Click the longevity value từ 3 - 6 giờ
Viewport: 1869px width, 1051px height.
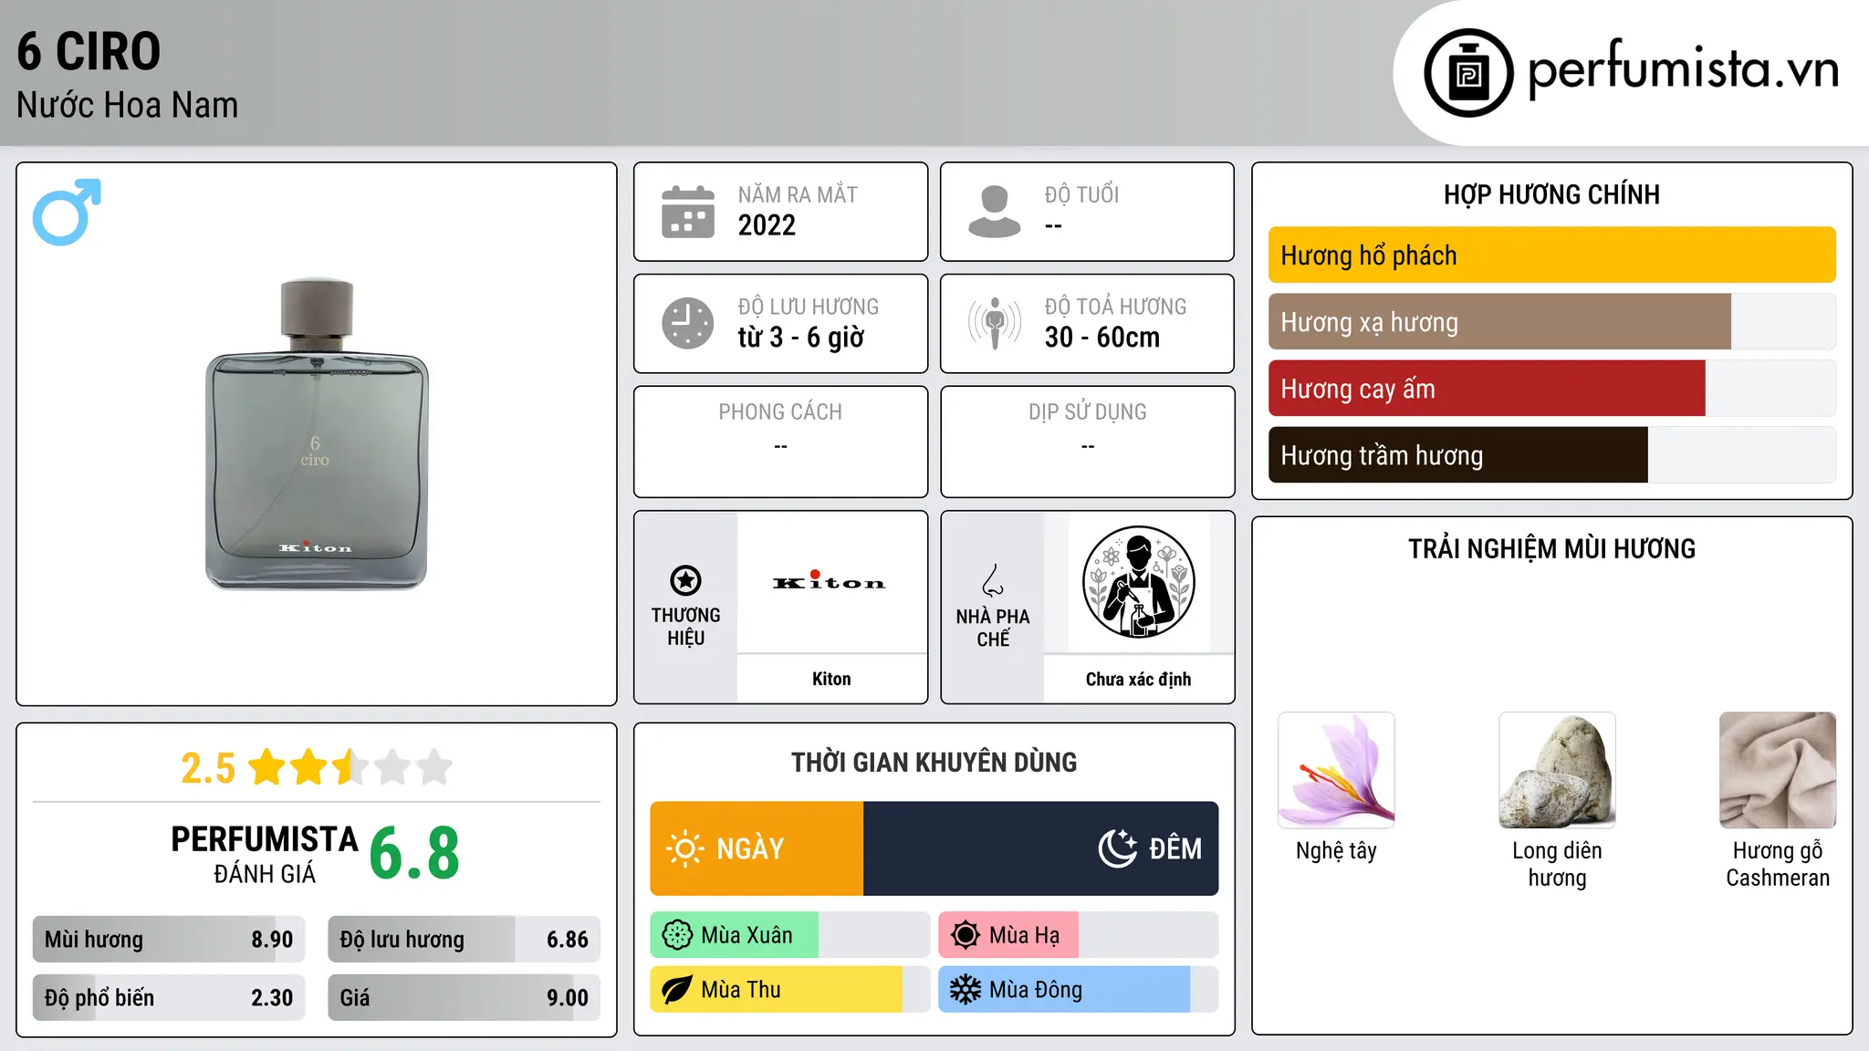tap(800, 338)
